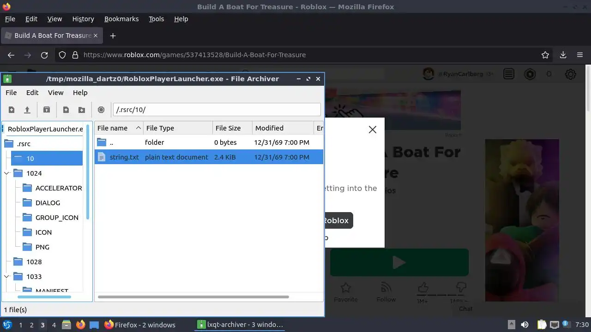Open the Firefox icon in the taskbar launcher

pos(80,325)
